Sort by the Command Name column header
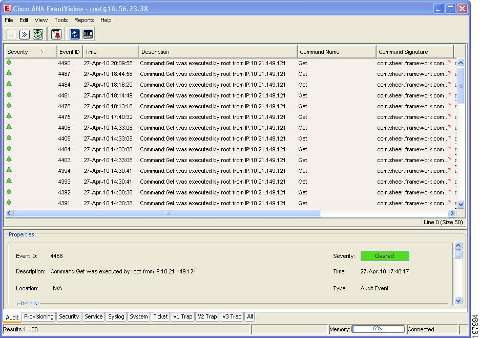This screenshot has height=338, width=480. 337,52
